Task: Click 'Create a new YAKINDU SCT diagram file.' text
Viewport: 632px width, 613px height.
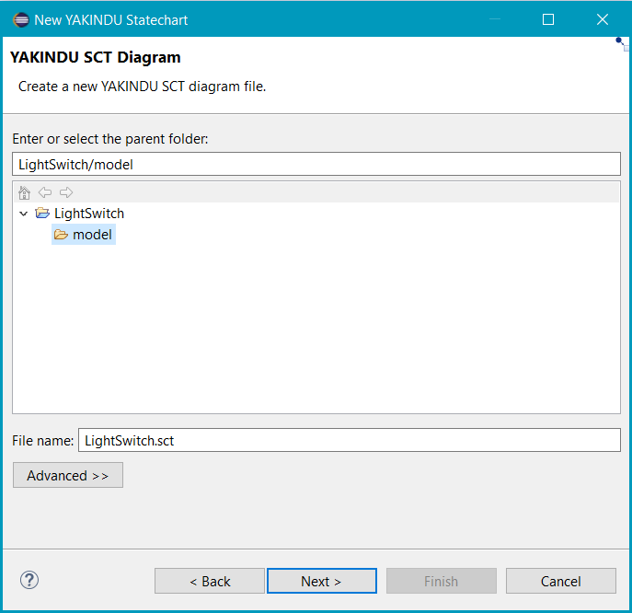Action: tap(143, 87)
